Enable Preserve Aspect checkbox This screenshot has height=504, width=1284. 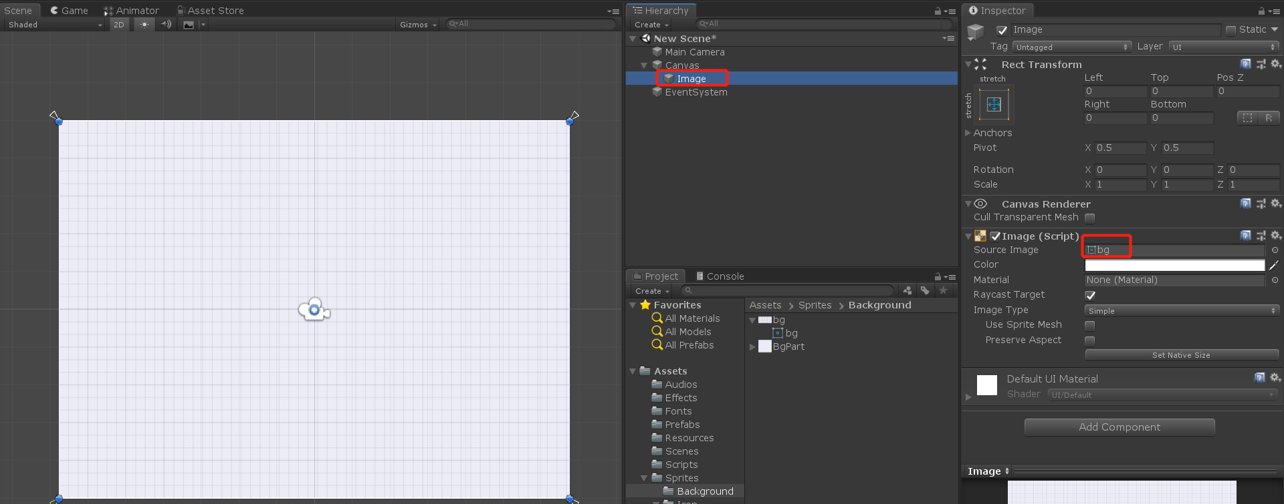tap(1089, 340)
